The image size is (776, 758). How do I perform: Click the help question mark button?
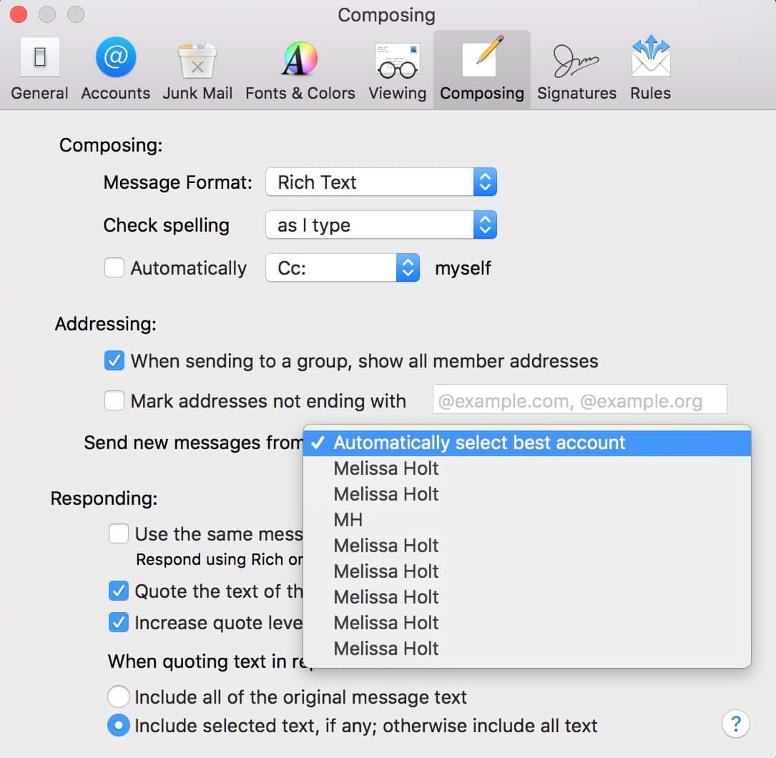[735, 723]
